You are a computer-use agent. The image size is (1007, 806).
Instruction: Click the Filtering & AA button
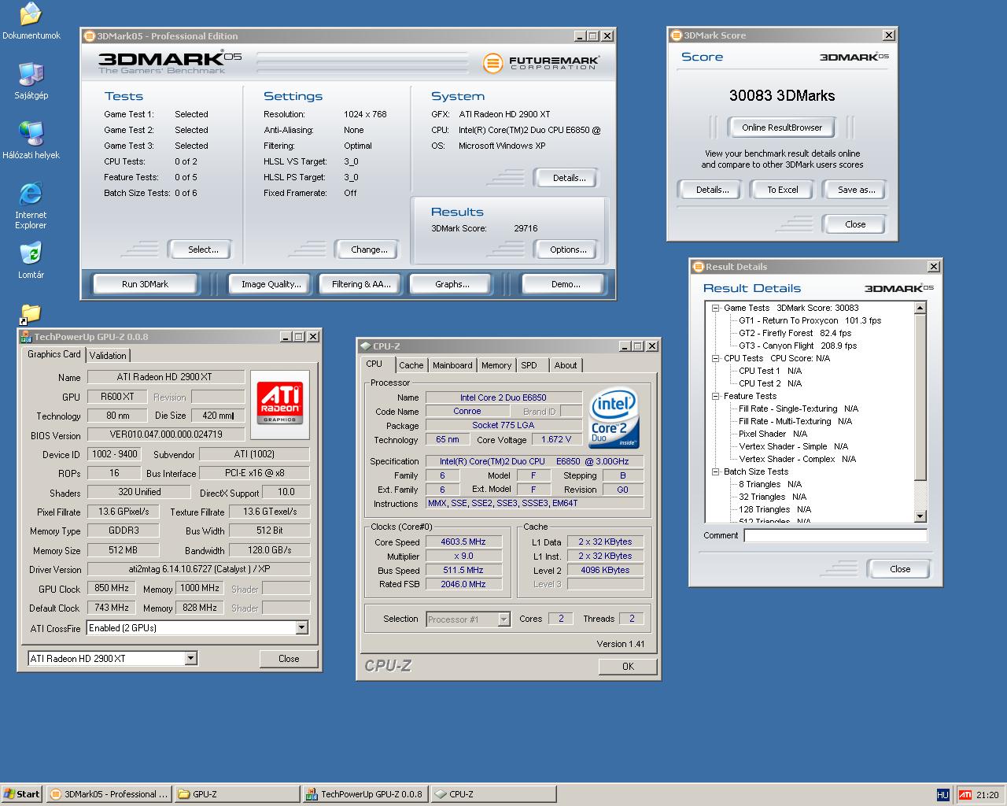point(361,284)
